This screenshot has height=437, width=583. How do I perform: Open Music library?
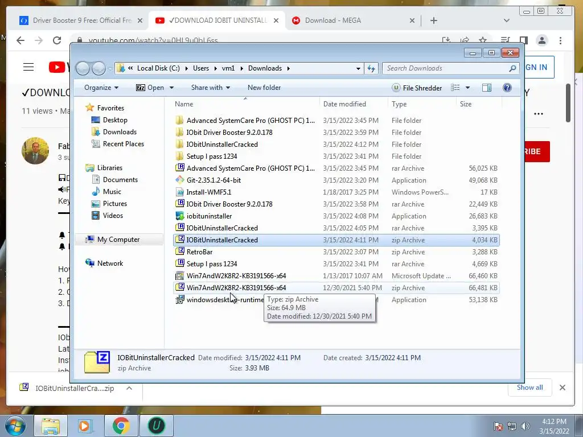[x=112, y=192]
